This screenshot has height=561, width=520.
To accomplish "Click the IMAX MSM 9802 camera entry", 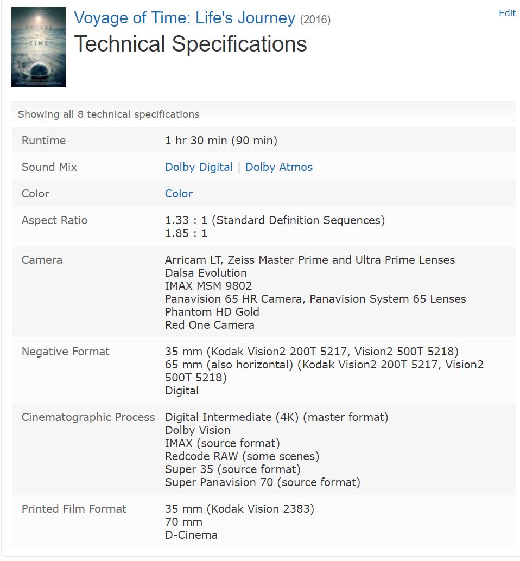I will pos(208,286).
